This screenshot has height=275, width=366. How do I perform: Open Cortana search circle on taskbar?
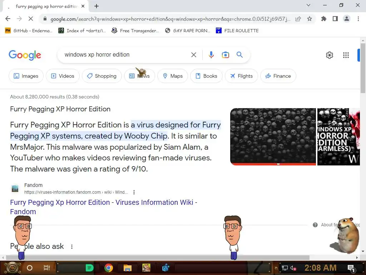pos(30,268)
